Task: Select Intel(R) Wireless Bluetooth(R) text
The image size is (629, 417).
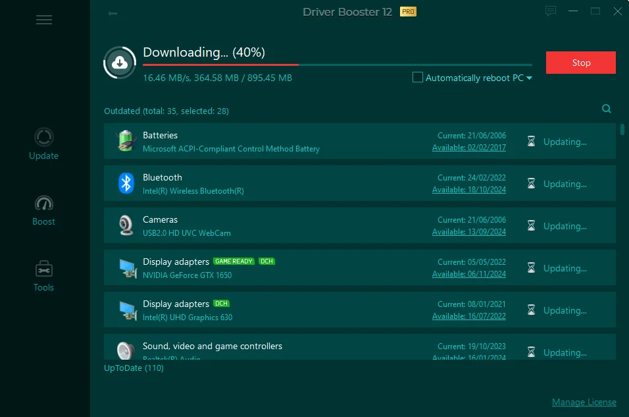Action: point(193,191)
